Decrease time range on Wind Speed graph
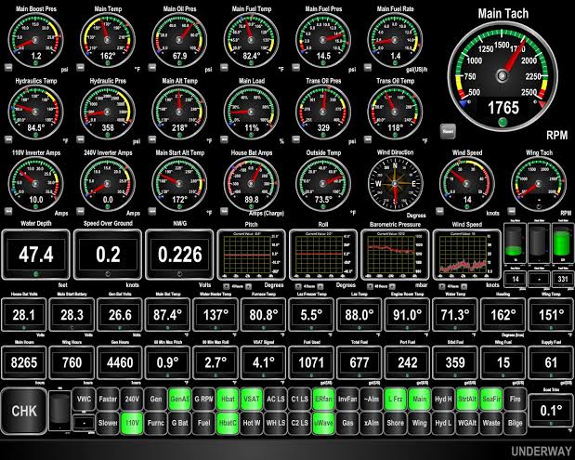This screenshot has height=460, width=575. 442,286
